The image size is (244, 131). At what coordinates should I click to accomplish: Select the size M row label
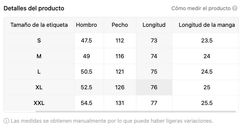[x=39, y=56]
